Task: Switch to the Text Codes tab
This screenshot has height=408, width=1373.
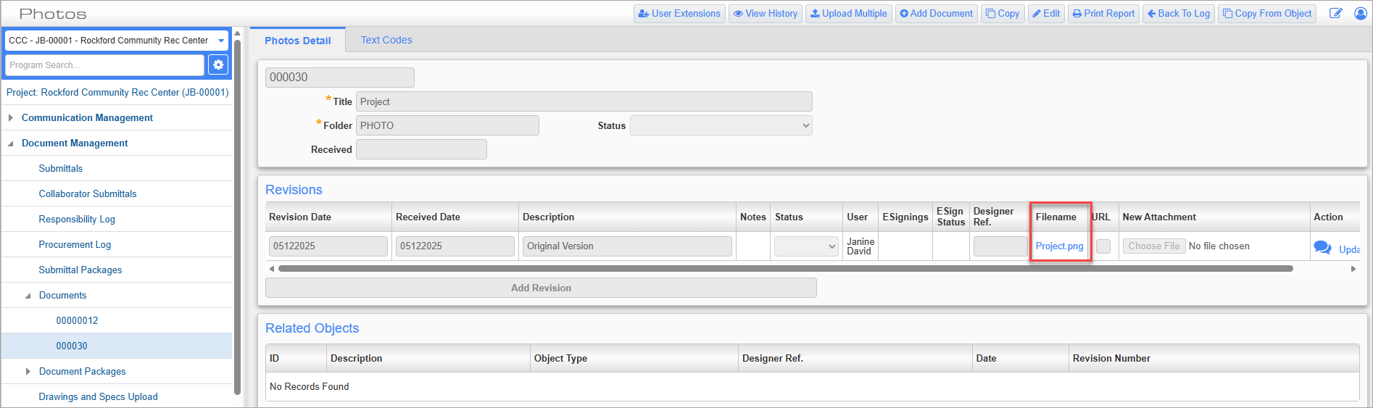Action: click(386, 40)
